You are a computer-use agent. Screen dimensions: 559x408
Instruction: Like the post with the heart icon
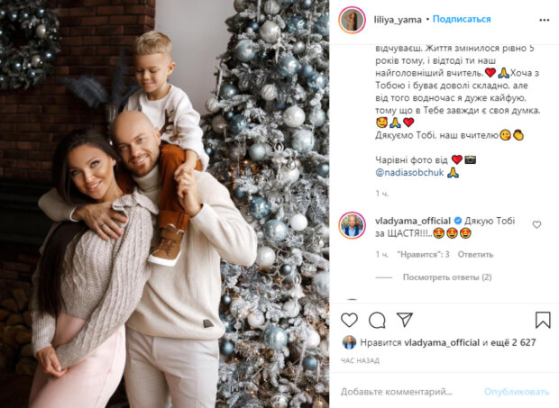point(349,320)
